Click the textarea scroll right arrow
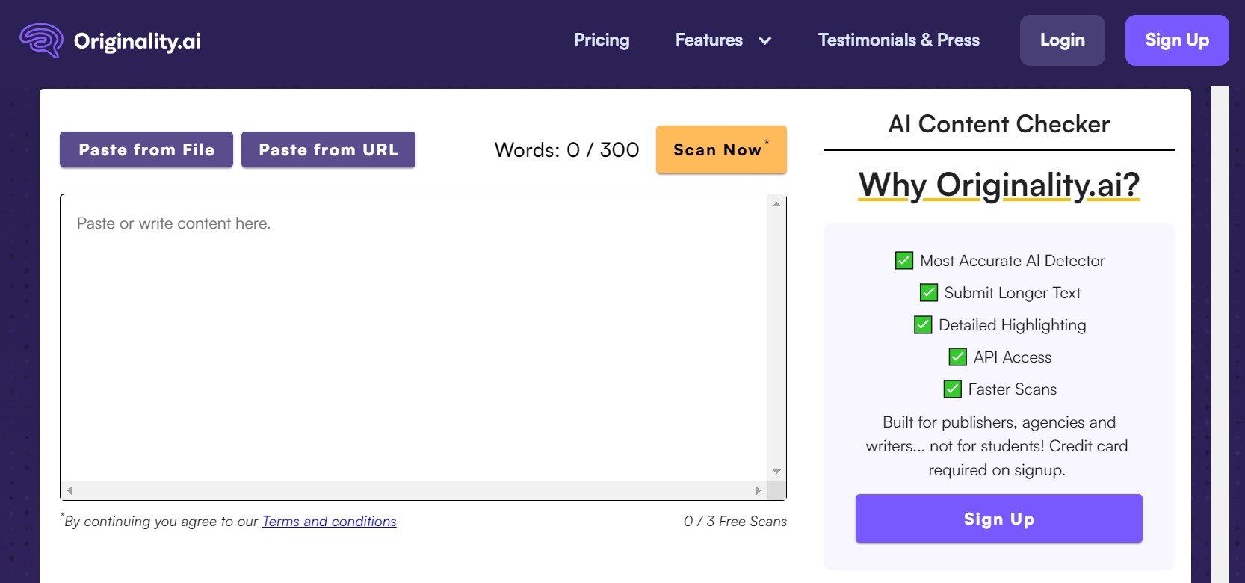1245x583 pixels. [x=759, y=491]
